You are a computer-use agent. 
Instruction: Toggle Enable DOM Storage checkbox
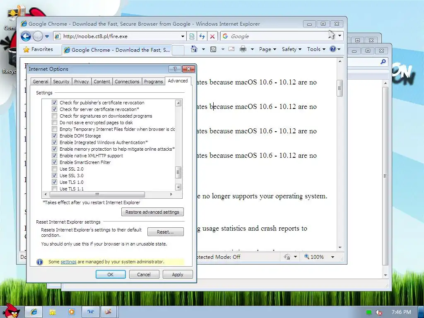[54, 136]
